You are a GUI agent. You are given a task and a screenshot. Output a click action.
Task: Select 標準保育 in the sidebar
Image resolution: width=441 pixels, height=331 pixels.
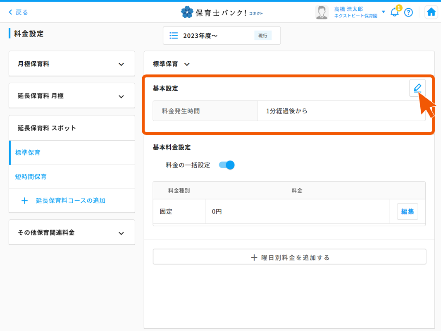click(x=28, y=153)
